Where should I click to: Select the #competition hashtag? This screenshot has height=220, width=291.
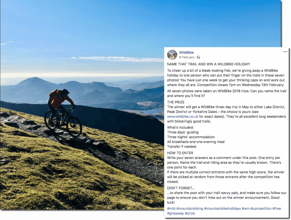[x=261, y=209]
